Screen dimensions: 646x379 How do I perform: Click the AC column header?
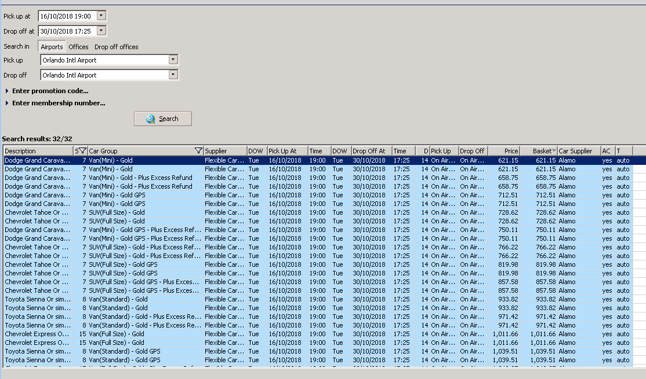pyautogui.click(x=608, y=151)
